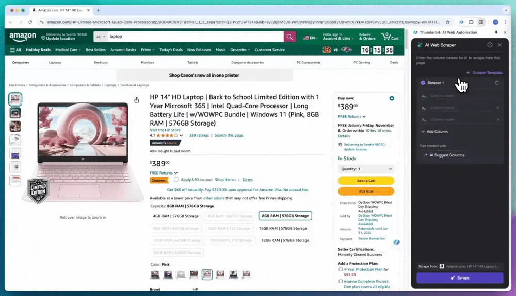Image resolution: width=516 pixels, height=296 pixels.
Task: Open the Amazon shopping cart icon
Action: pos(390,37)
